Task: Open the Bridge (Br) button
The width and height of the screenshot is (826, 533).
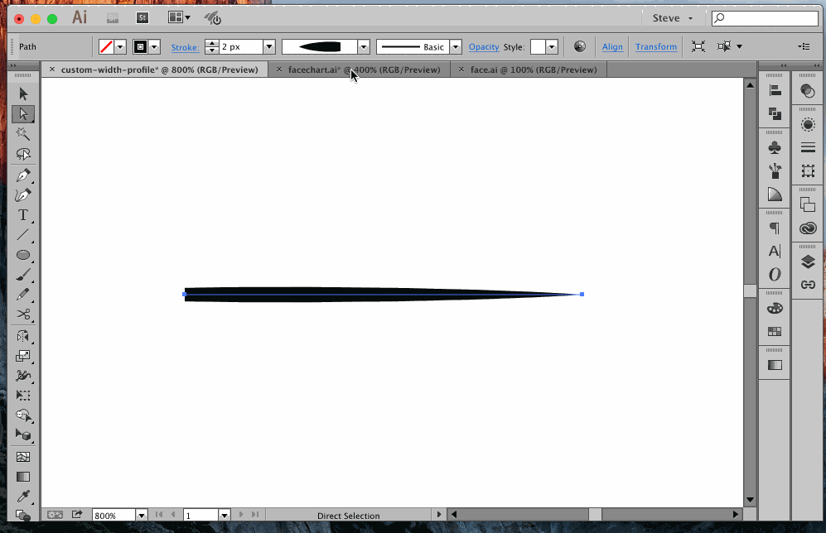Action: tap(112, 18)
